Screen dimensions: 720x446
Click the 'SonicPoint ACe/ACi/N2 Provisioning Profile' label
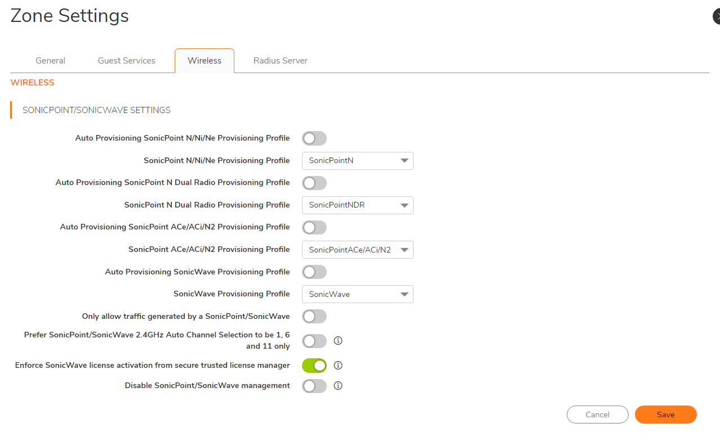(209, 250)
